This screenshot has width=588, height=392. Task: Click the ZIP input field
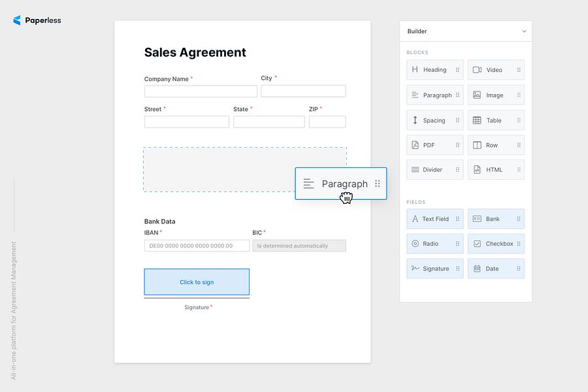[x=327, y=122]
